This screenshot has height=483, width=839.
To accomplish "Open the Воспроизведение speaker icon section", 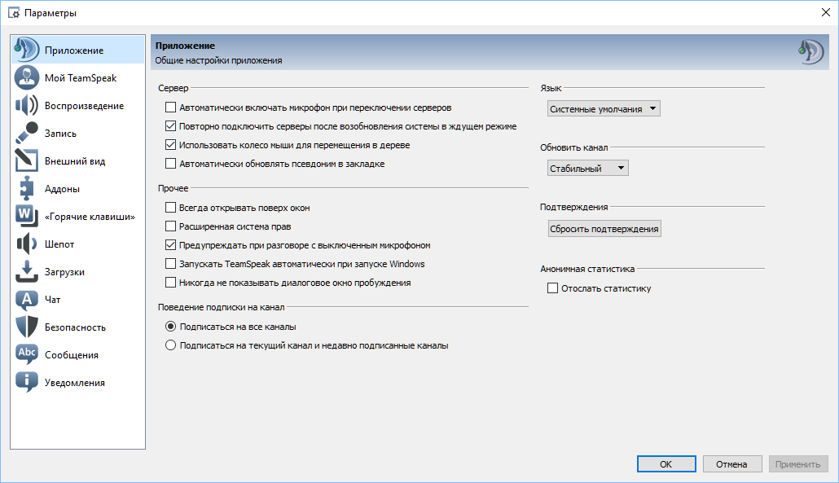I will pyautogui.click(x=27, y=105).
